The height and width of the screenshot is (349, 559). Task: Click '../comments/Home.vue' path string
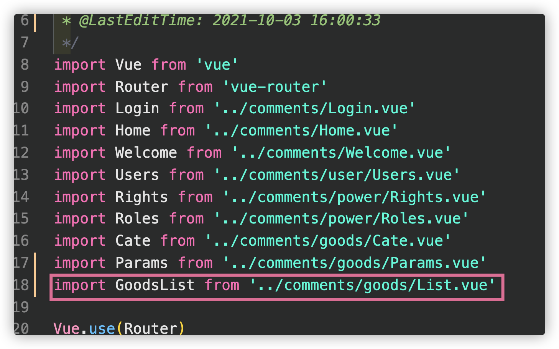pos(301,130)
